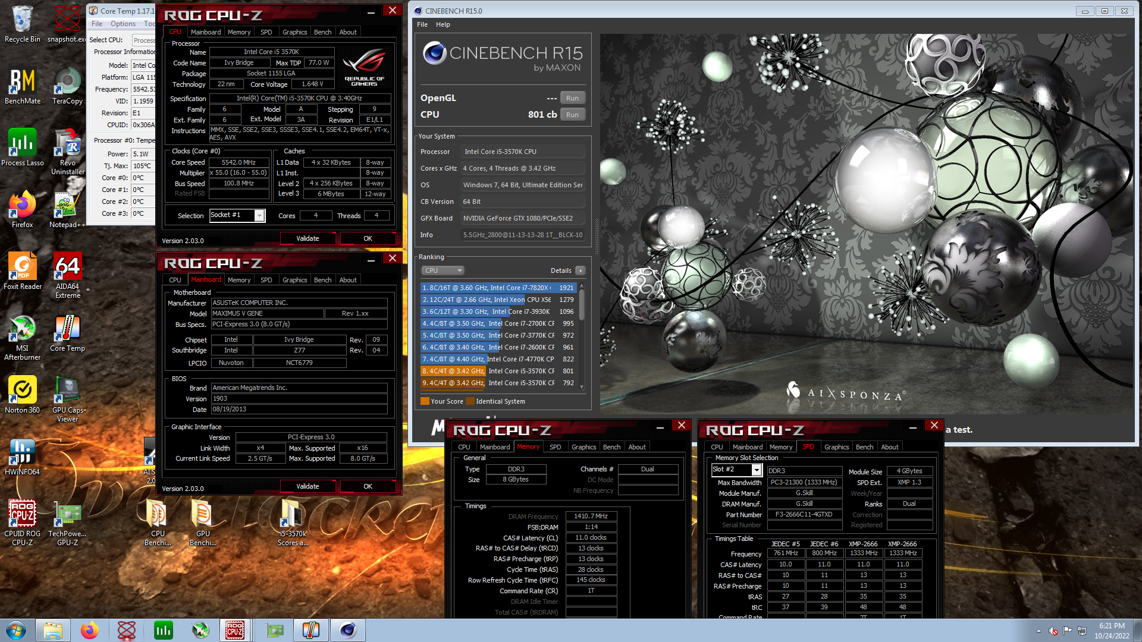Open the Process Lasso taskbar icon
1142x642 pixels.
(164, 630)
